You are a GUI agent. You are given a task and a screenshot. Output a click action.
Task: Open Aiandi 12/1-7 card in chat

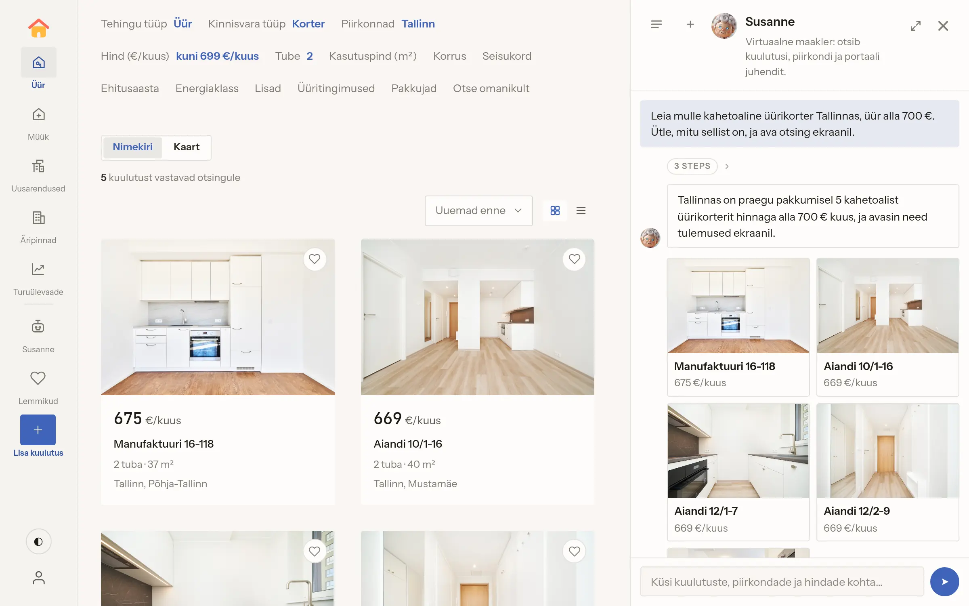coord(738,472)
